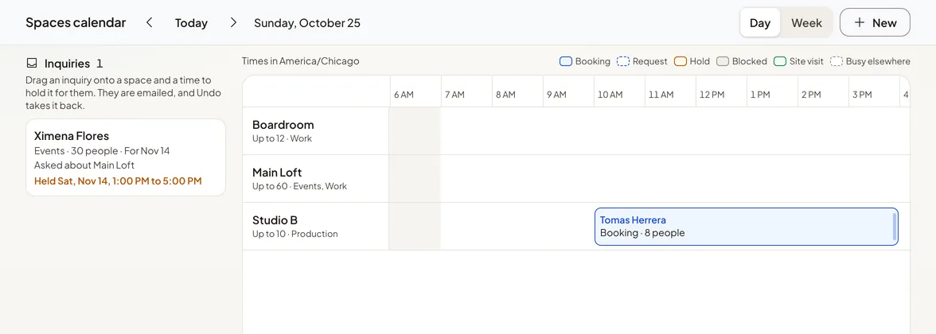Open the Ximena Flores inquiry card
The height and width of the screenshot is (334, 936).
[126, 157]
